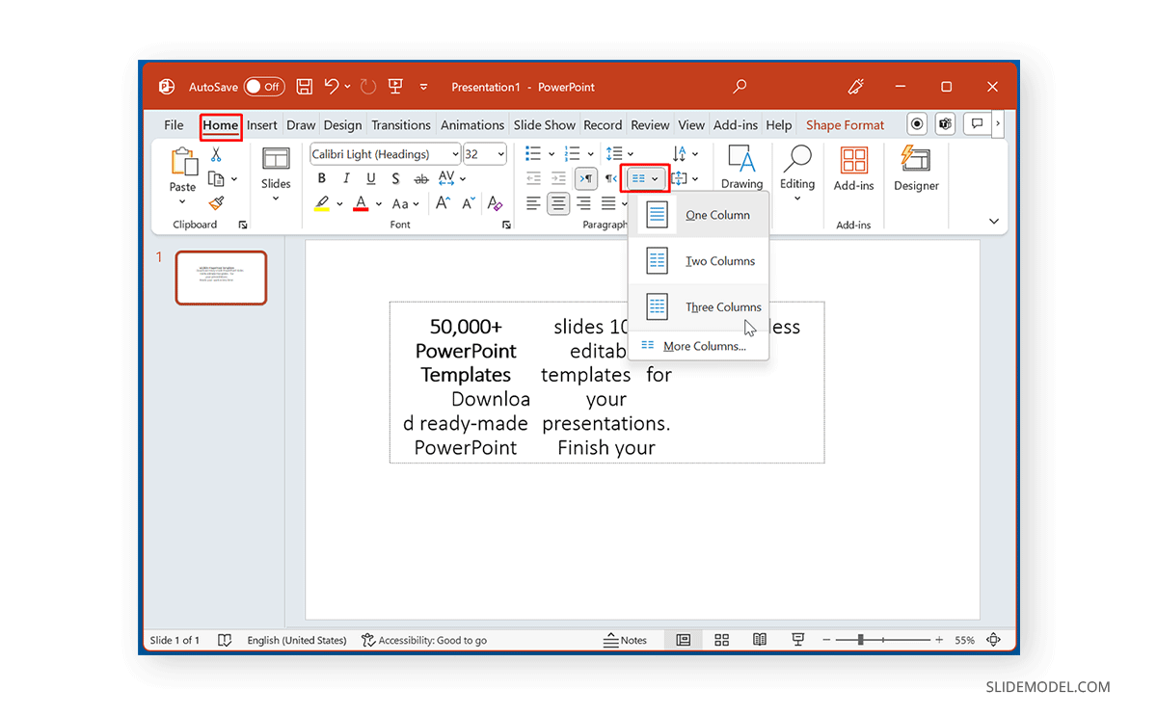Select the Reading View icon in status bar
1157x716 pixels.
point(760,639)
